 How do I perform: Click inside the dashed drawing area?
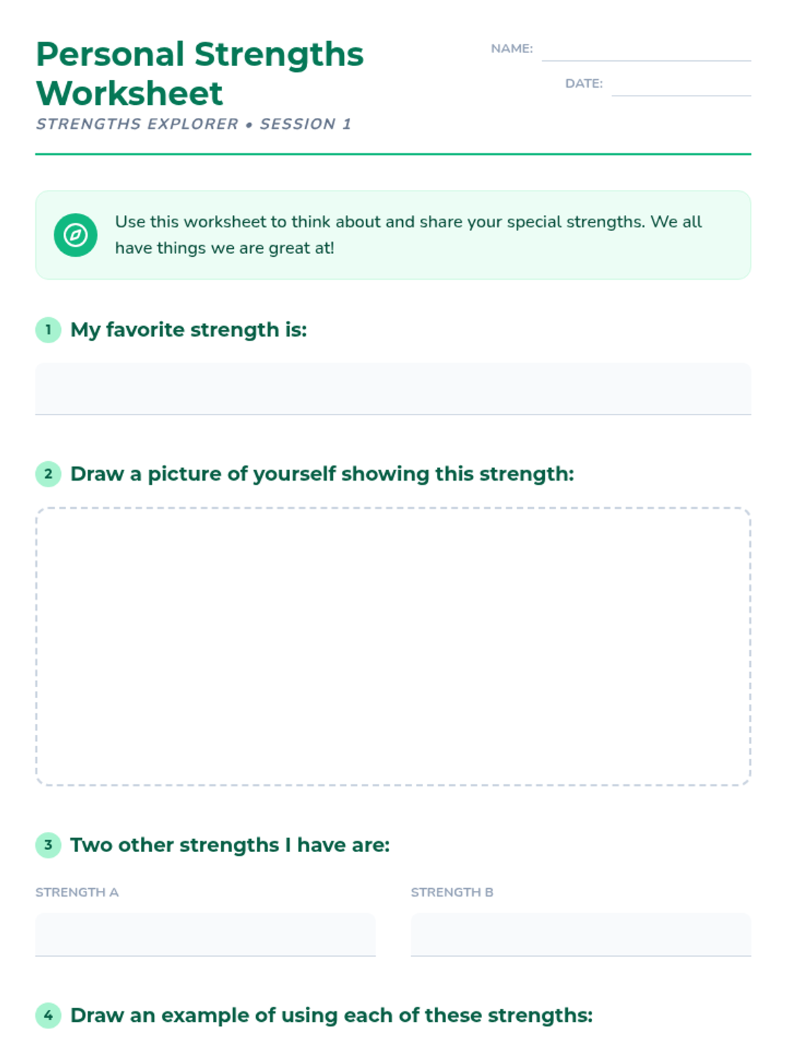(x=393, y=646)
